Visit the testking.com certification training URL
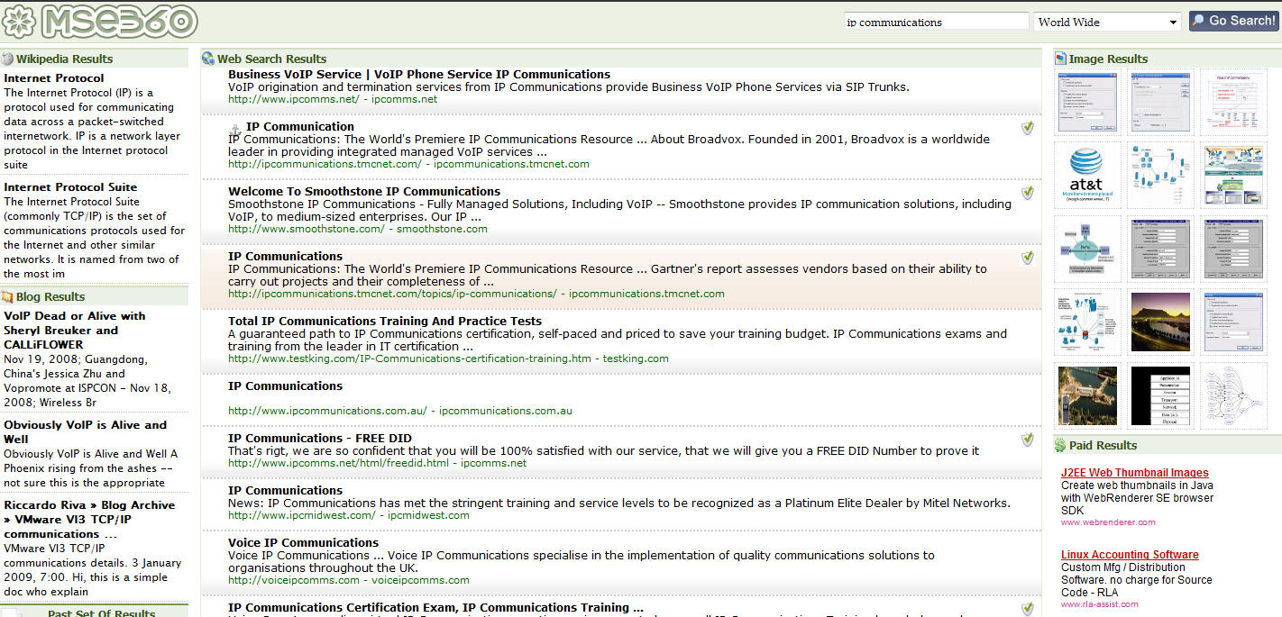This screenshot has width=1282, height=617. 410,358
